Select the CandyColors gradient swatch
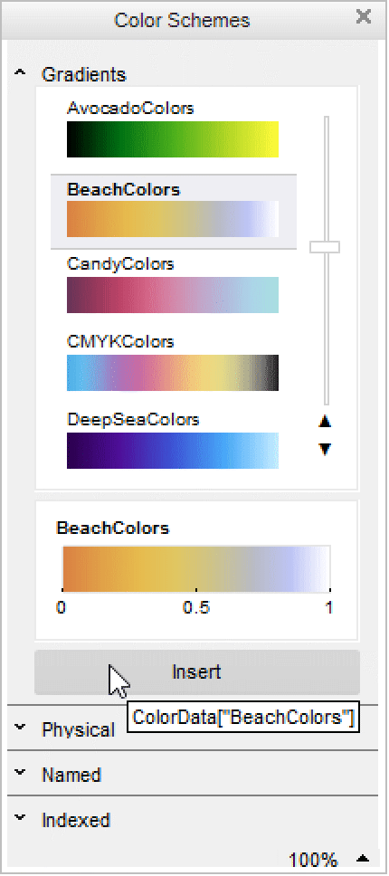389x876 pixels. [x=173, y=295]
